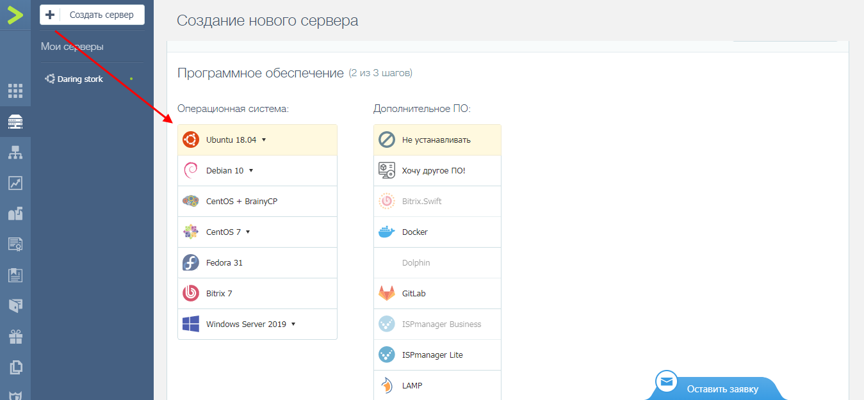Expand the CentOS 7 version dropdown

coord(248,232)
